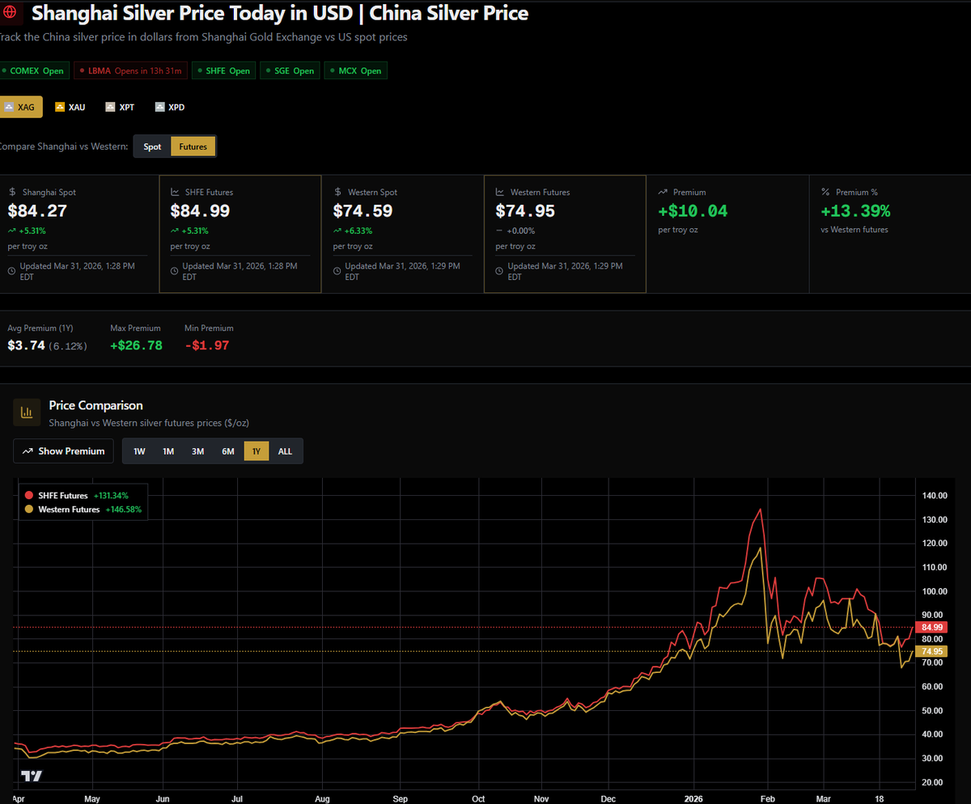Click the globe icon in the page header

pos(11,13)
